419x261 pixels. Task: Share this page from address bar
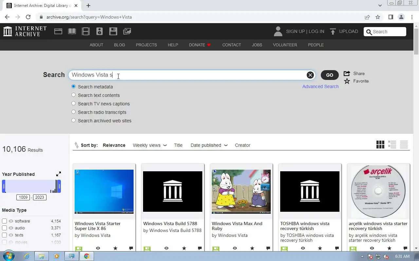(367, 17)
